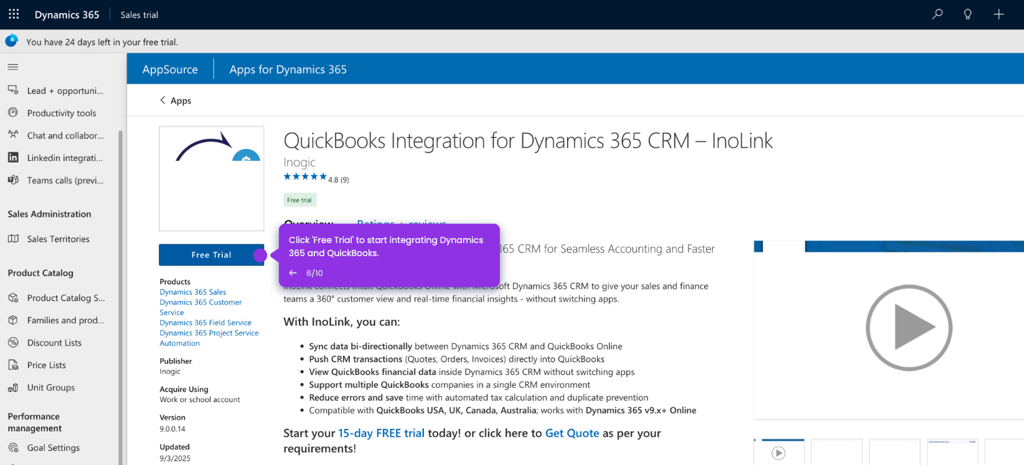
Task: Open Chat and collaborate nav item
Action: 61,135
